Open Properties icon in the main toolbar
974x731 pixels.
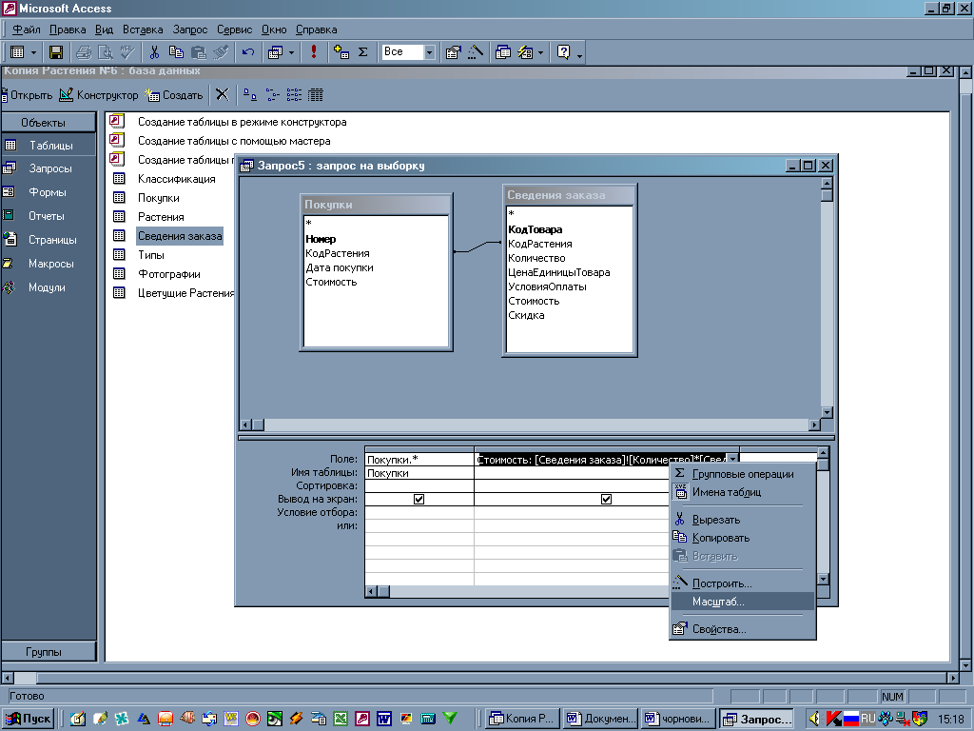pyautogui.click(x=454, y=53)
